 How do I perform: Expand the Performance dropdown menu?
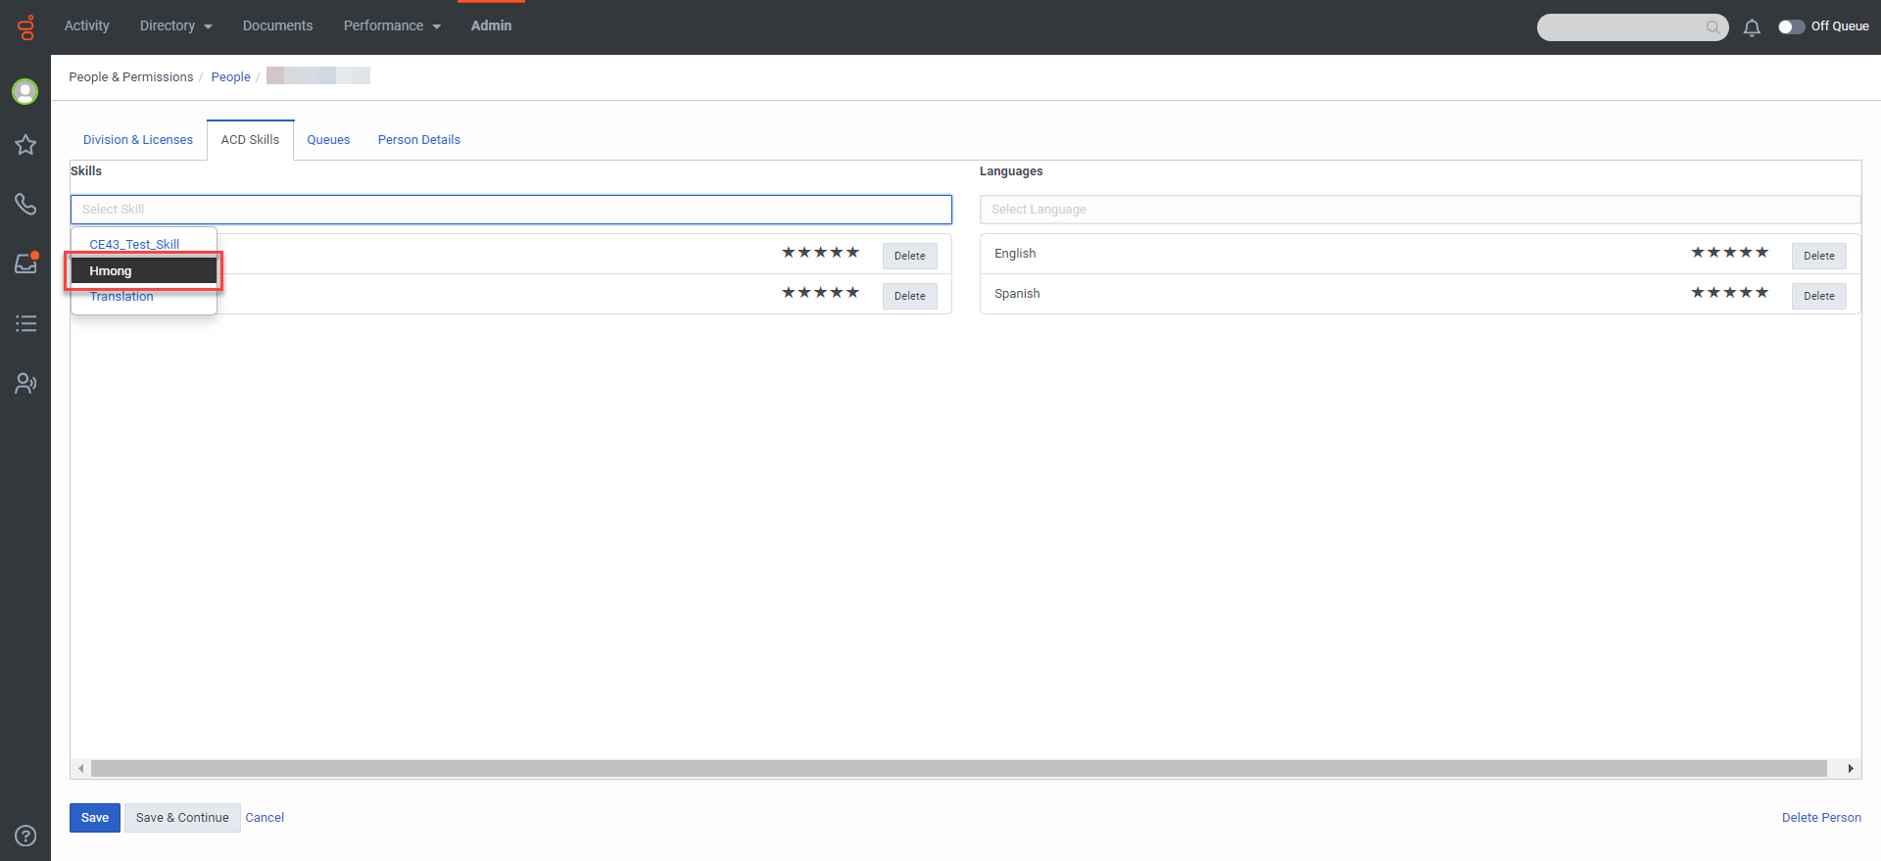[x=392, y=25]
